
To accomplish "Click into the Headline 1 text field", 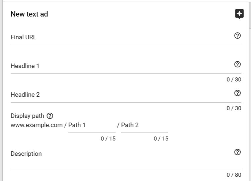I will 120,66.
